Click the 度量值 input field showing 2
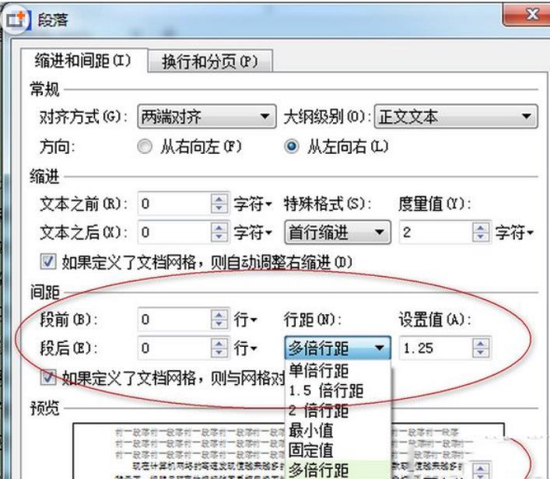The width and height of the screenshot is (550, 479). [x=436, y=232]
